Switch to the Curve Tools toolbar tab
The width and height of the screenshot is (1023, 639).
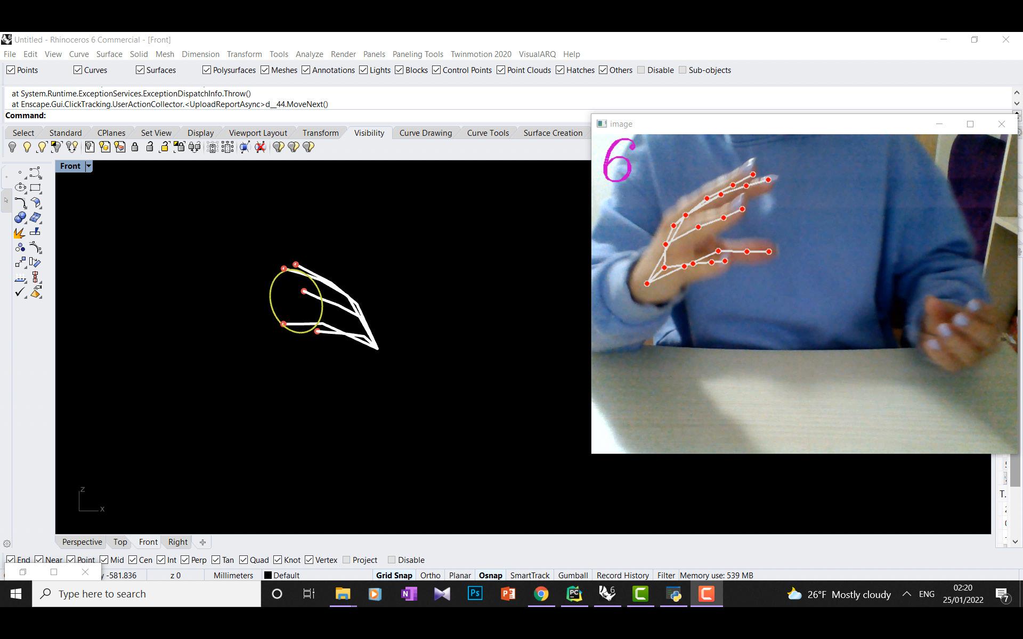point(488,133)
